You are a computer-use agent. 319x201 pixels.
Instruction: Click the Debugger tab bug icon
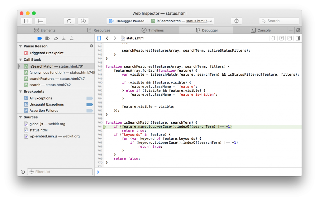coord(198,30)
